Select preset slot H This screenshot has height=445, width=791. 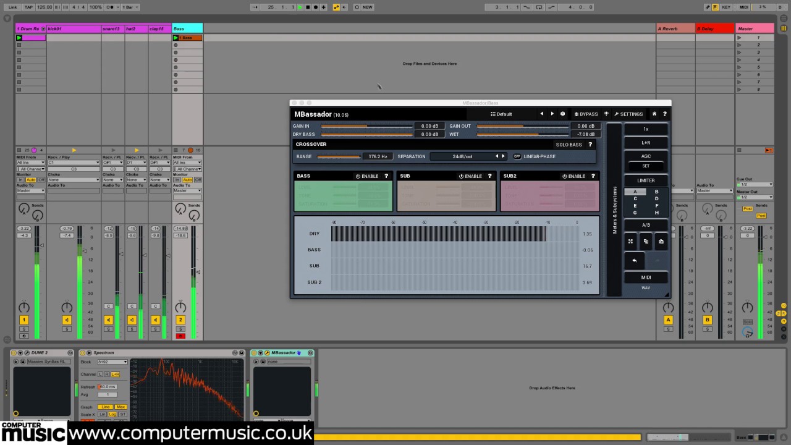click(656, 213)
